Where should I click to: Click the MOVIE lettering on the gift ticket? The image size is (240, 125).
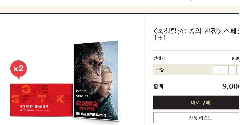[30, 89]
